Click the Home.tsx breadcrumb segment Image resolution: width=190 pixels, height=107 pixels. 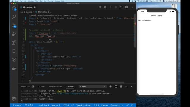[x=42, y=12]
